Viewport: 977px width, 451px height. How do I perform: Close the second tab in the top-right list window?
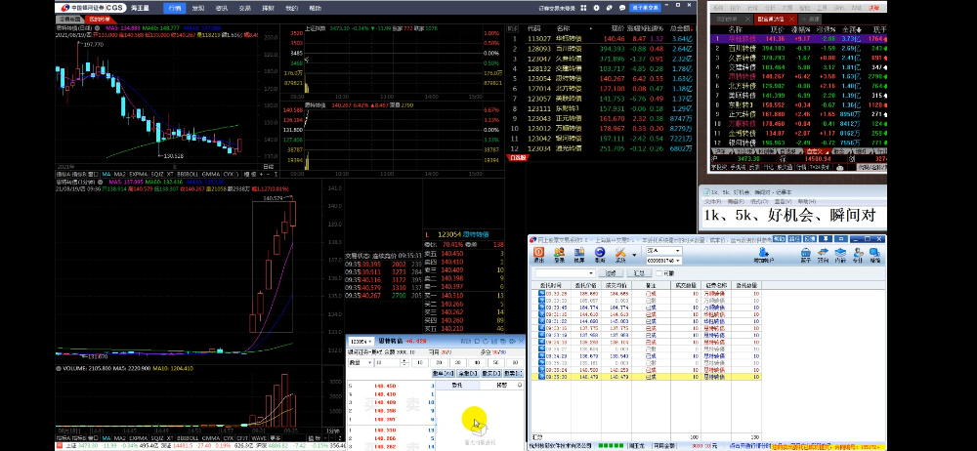click(792, 20)
